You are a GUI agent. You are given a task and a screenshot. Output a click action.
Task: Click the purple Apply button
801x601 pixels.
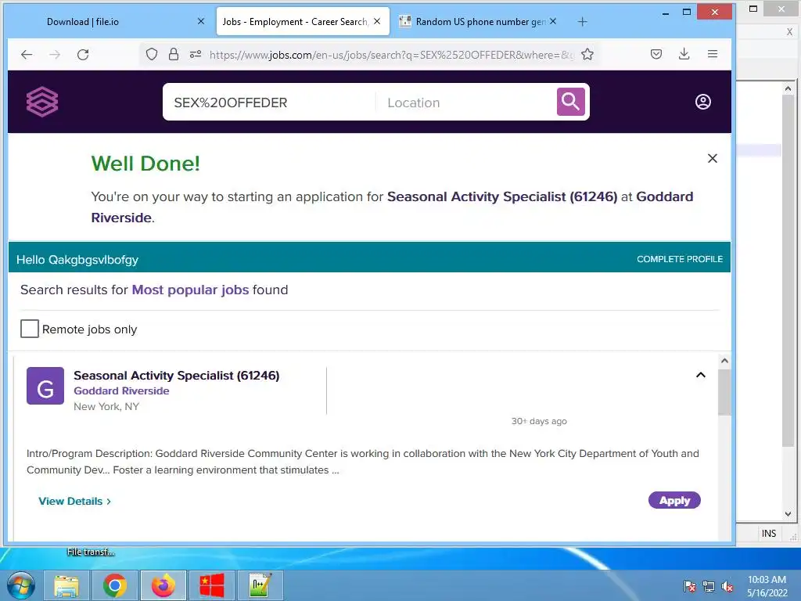tap(674, 500)
